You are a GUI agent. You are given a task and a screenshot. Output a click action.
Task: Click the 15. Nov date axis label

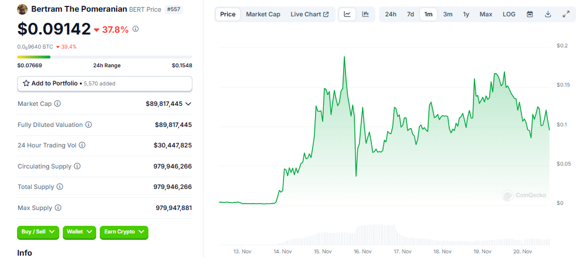pyautogui.click(x=323, y=252)
